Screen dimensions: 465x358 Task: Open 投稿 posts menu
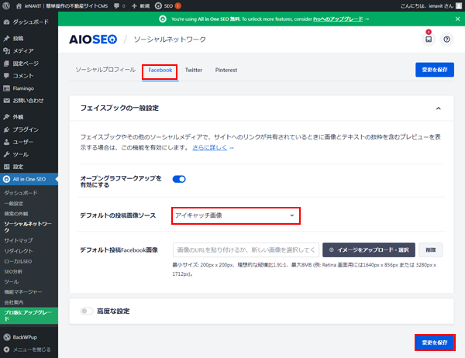point(29,38)
